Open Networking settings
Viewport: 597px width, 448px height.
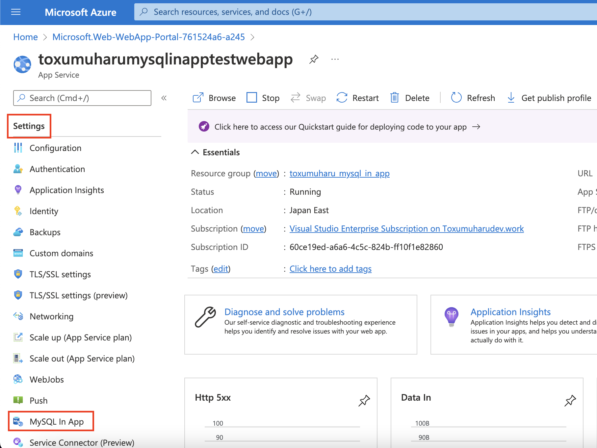[x=51, y=316]
